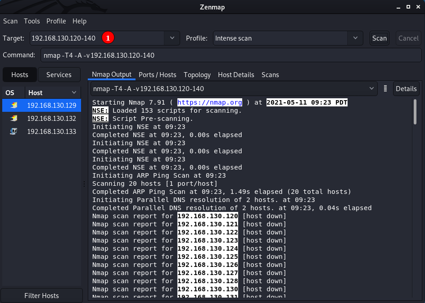This screenshot has height=303, width=425.
Task: Show the Services list panel
Action: 59,75
